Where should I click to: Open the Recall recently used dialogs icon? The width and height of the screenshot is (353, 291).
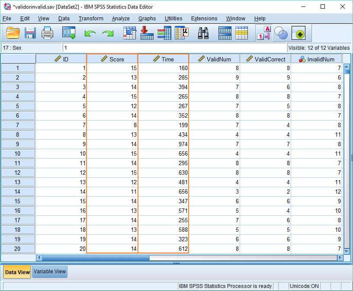pyautogui.click(x=69, y=33)
